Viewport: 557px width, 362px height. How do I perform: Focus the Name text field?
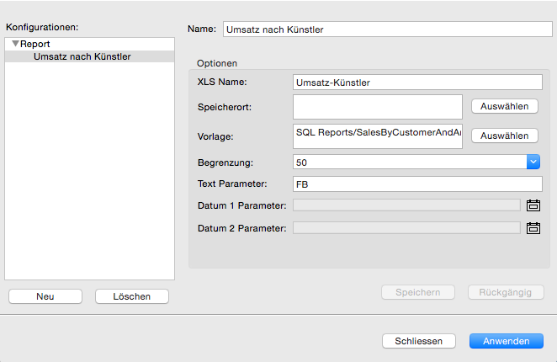pyautogui.click(x=388, y=29)
